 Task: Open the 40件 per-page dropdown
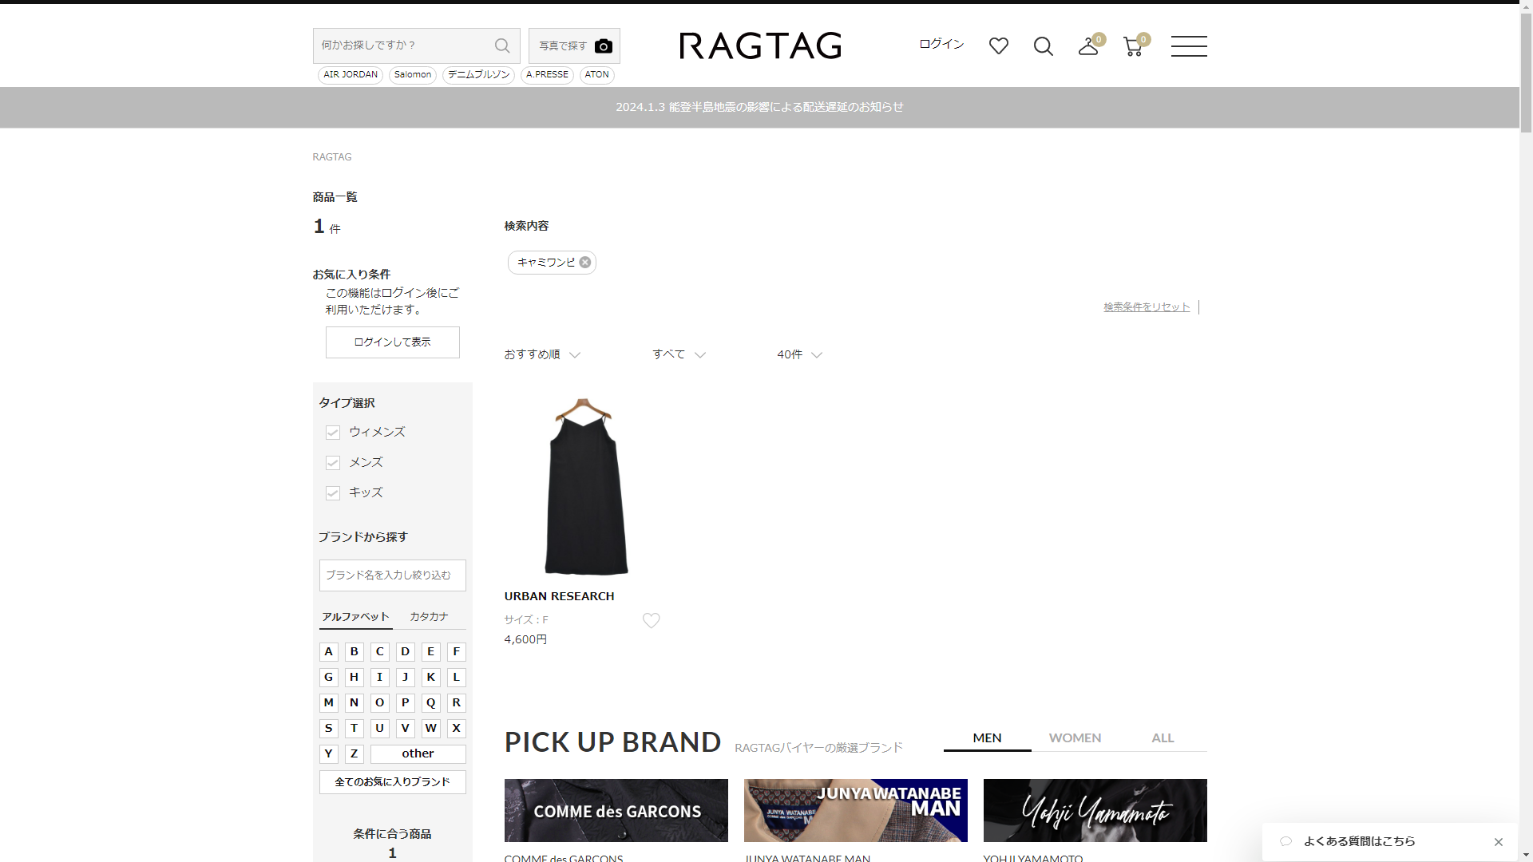pyautogui.click(x=799, y=354)
